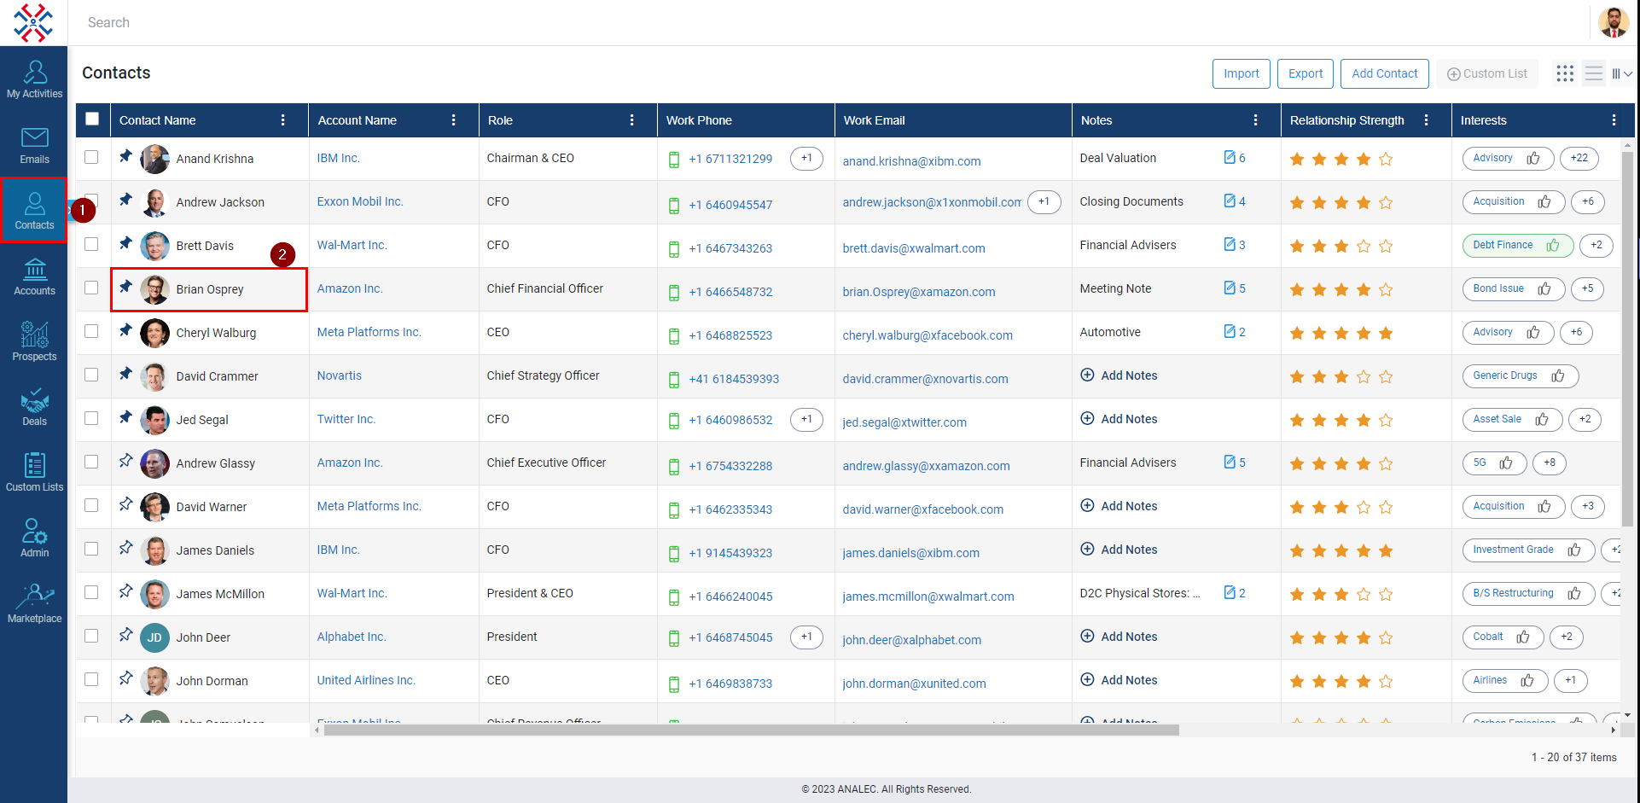The image size is (1640, 803).
Task: Open Cheryl Walburg contact thumbnail
Action: pyautogui.click(x=154, y=333)
